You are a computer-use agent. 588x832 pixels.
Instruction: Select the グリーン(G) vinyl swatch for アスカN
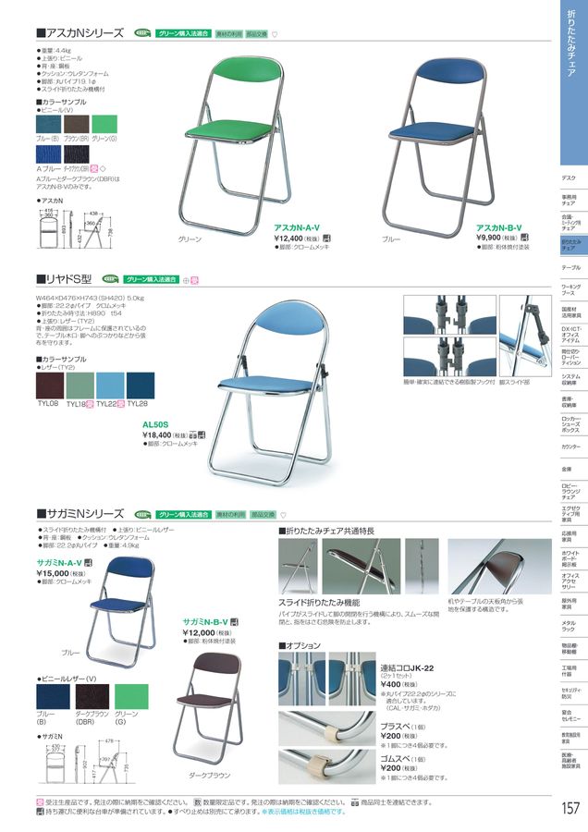coord(104,124)
